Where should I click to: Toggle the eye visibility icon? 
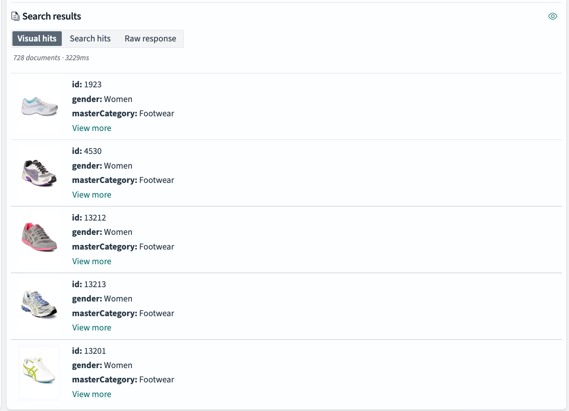click(x=552, y=16)
